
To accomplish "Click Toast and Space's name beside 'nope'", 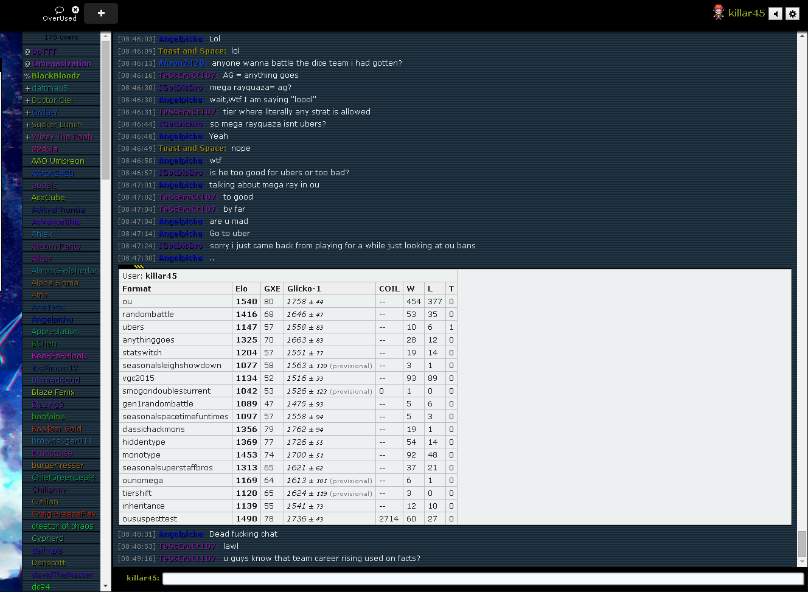I will 192,148.
